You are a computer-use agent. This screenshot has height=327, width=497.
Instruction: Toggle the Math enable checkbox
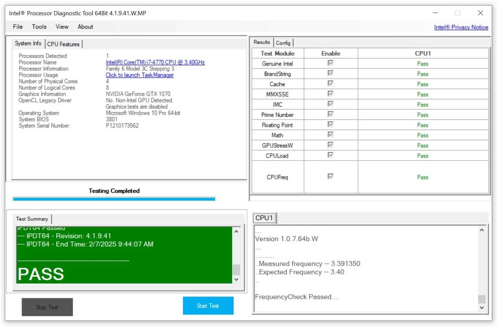(330, 135)
